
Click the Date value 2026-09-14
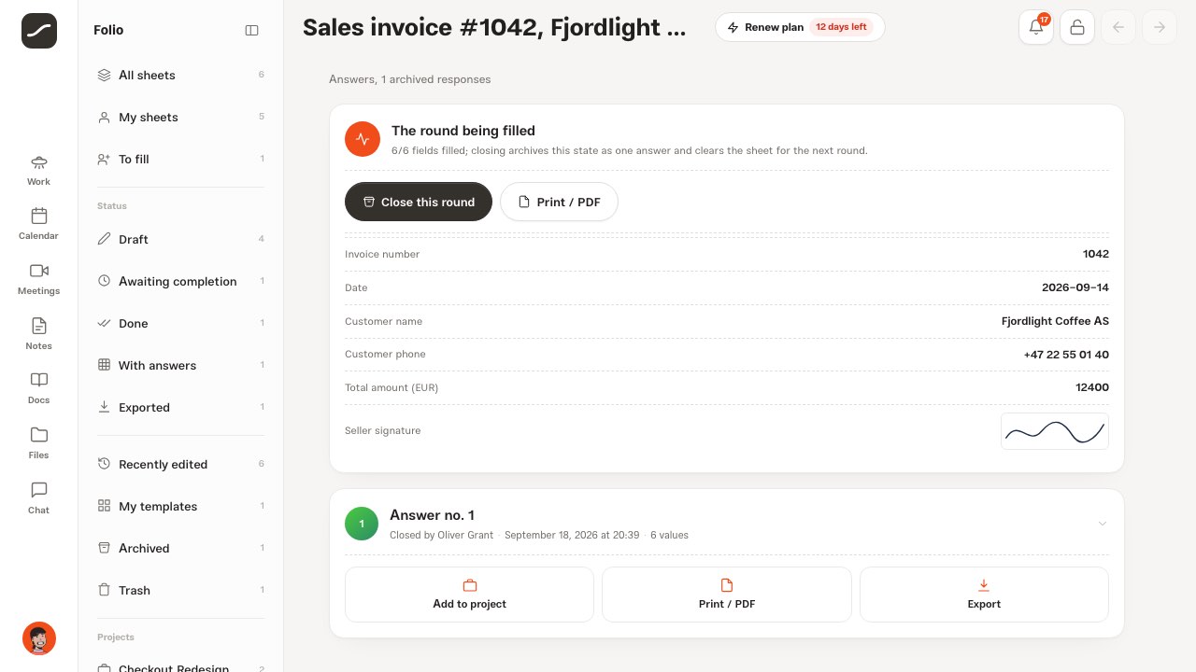[1075, 287]
